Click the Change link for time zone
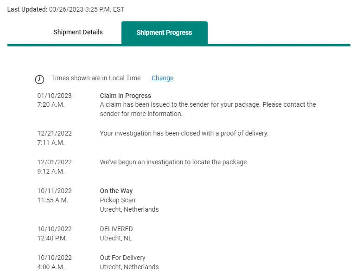 pyautogui.click(x=162, y=78)
